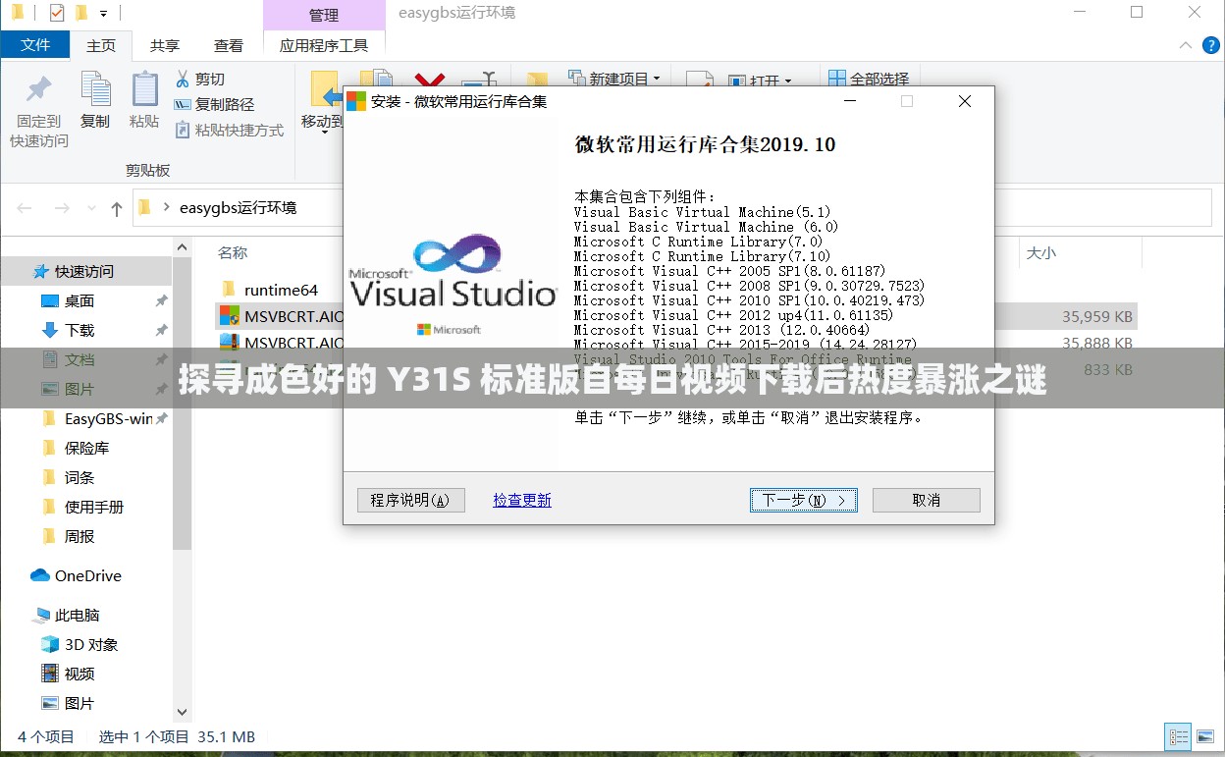
Task: Click 取消 to cancel the installer
Action: (x=927, y=500)
